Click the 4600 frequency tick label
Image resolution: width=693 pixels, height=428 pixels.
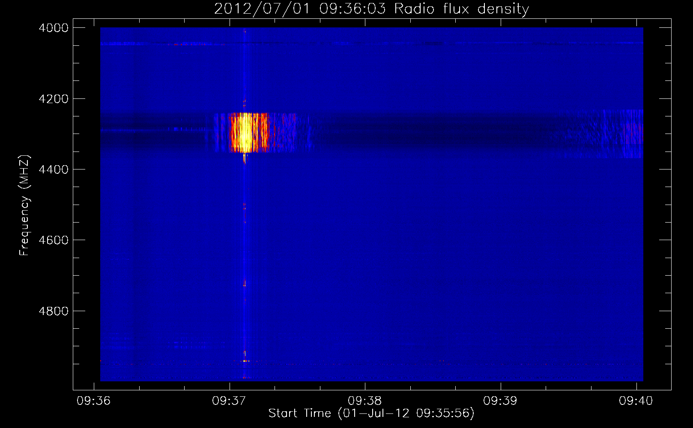coord(54,240)
